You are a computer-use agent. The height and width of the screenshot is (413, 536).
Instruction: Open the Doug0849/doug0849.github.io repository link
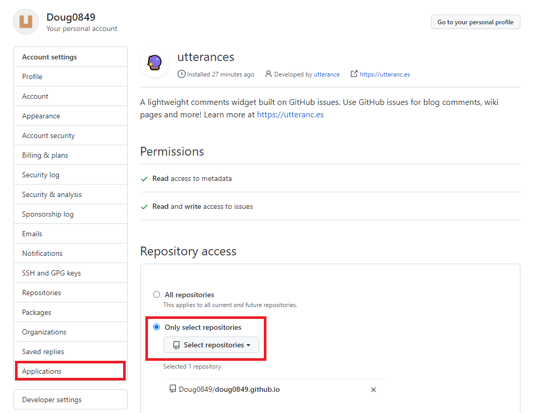pyautogui.click(x=229, y=389)
